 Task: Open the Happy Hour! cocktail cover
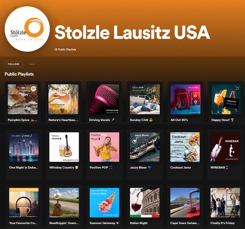click(x=226, y=99)
